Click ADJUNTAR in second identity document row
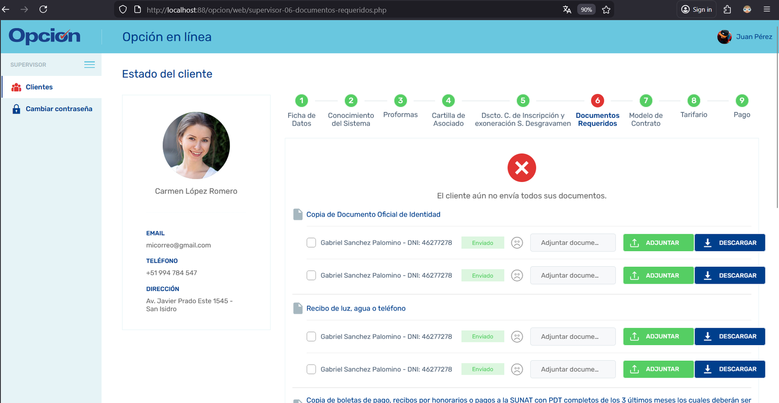Viewport: 779px width, 403px height. [x=658, y=275]
